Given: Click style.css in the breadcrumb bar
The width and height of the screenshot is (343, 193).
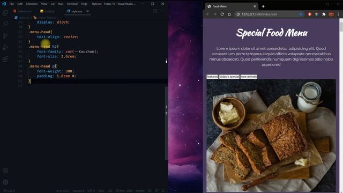Looking at the screenshot, I should click(x=23, y=18).
